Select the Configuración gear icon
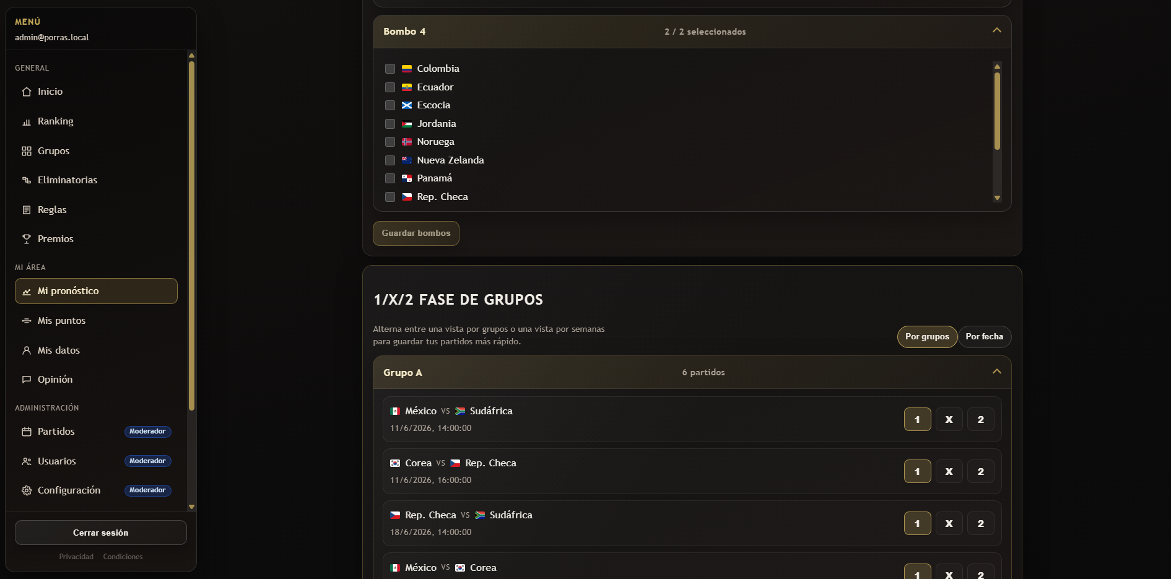Image resolution: width=1171 pixels, height=579 pixels. pyautogui.click(x=26, y=490)
